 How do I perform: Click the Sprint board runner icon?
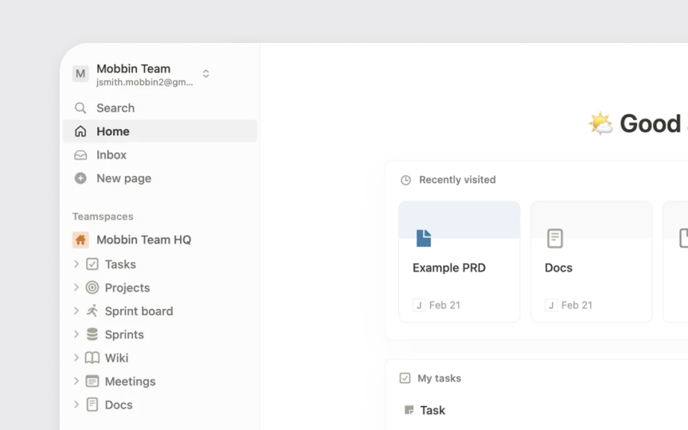pyautogui.click(x=92, y=311)
